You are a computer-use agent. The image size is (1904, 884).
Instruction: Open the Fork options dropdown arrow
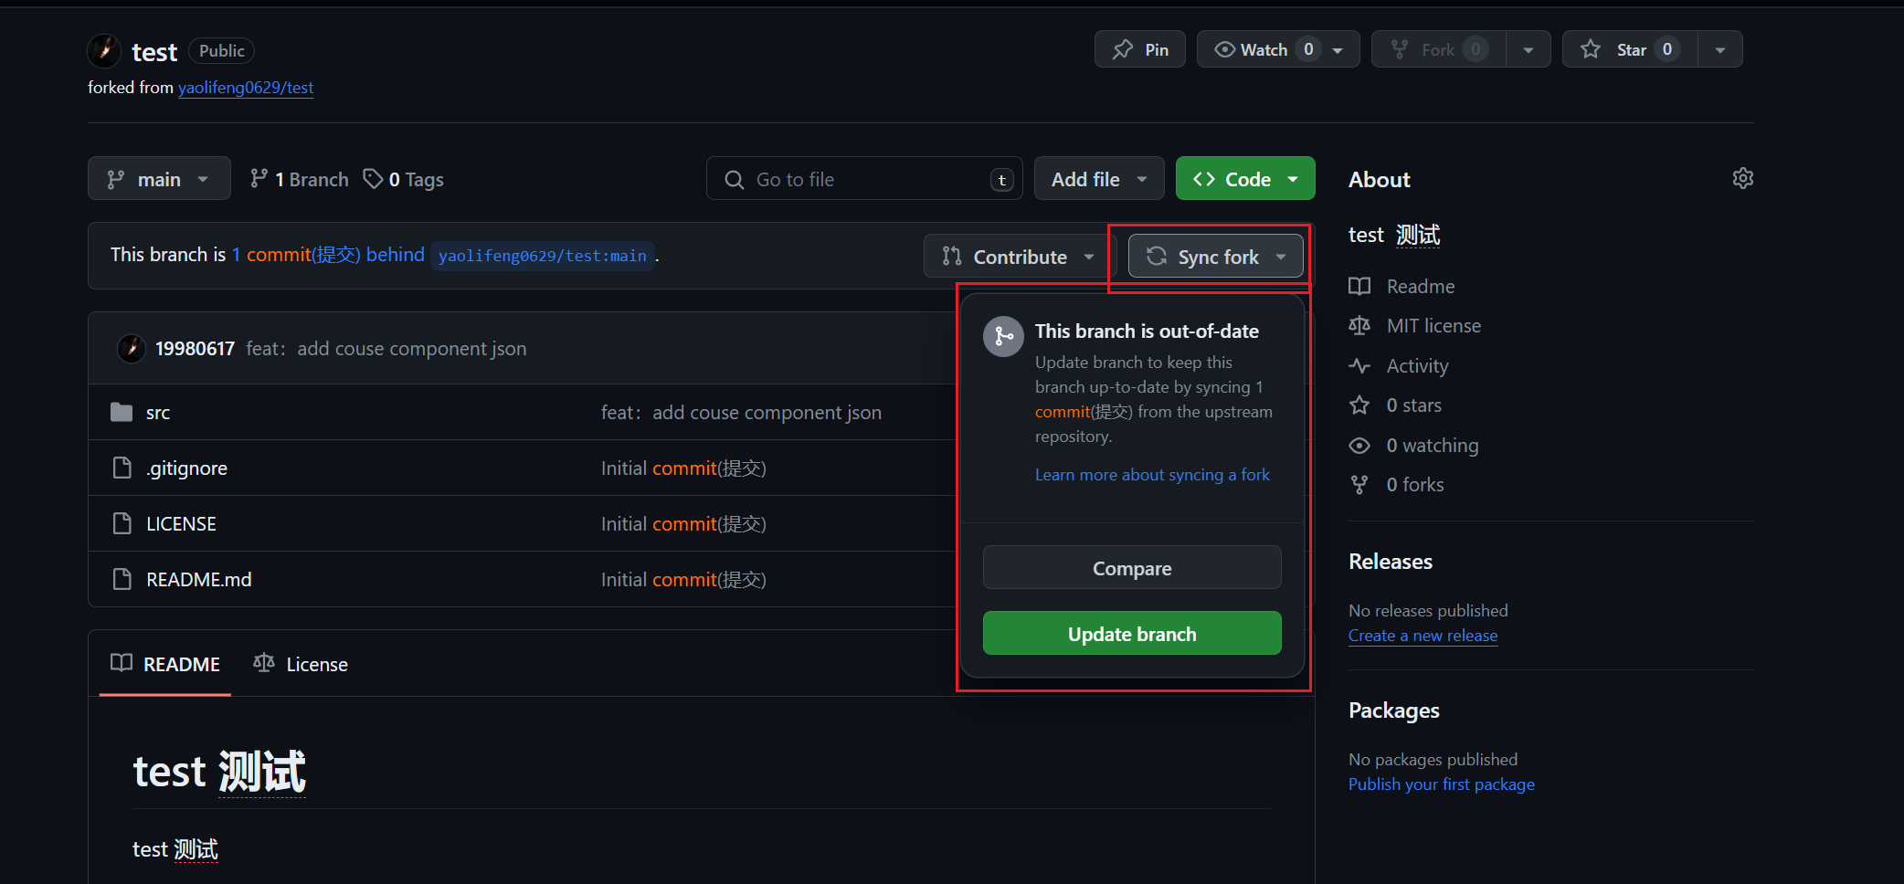coord(1528,50)
